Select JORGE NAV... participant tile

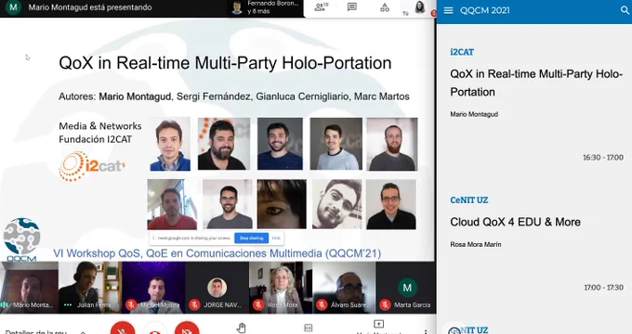[x=217, y=288]
